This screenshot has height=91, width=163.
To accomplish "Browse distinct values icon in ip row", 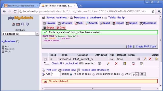I will click(139, 59).
